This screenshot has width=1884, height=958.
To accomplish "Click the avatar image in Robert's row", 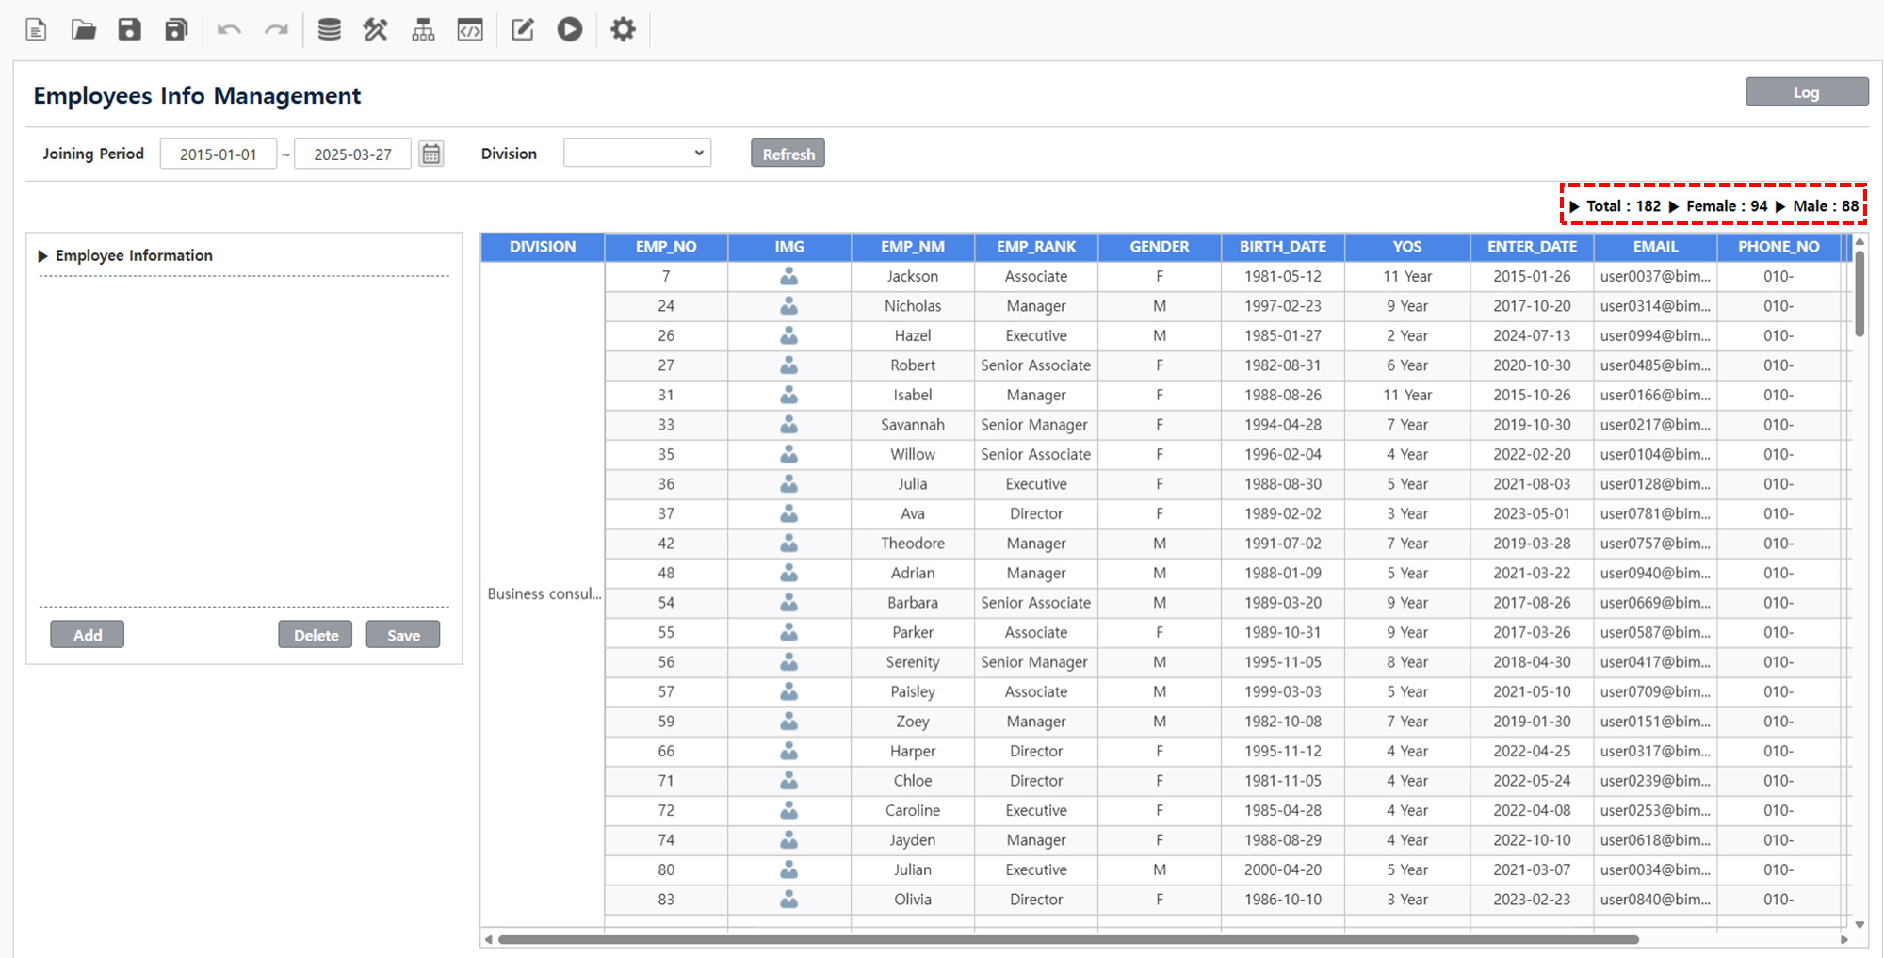I will 789,365.
